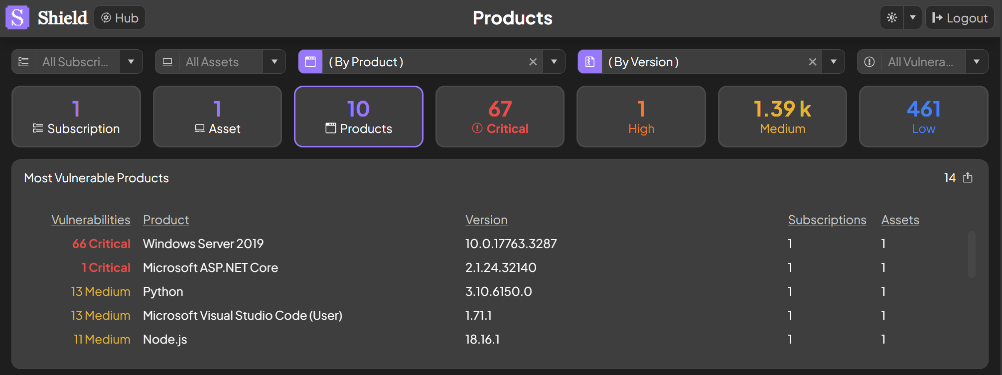Expand the By Version dropdown arrow

click(x=834, y=62)
